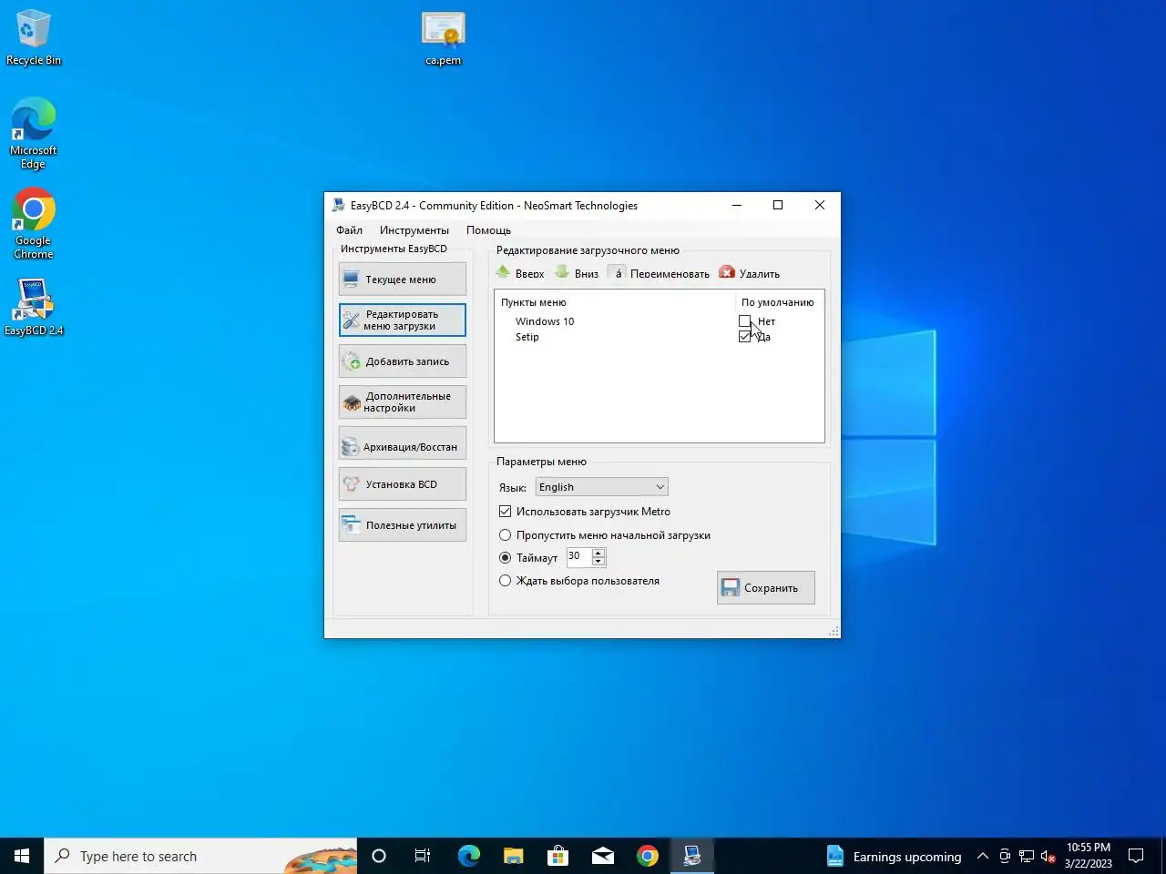The image size is (1166, 874).
Task: Open File Explorer from taskbar
Action: pyautogui.click(x=513, y=856)
